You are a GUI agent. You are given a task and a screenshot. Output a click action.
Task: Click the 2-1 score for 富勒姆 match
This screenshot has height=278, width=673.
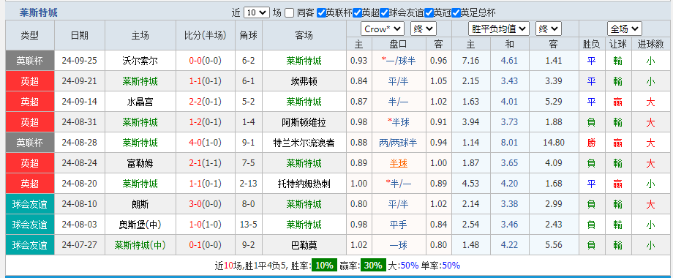coord(195,163)
